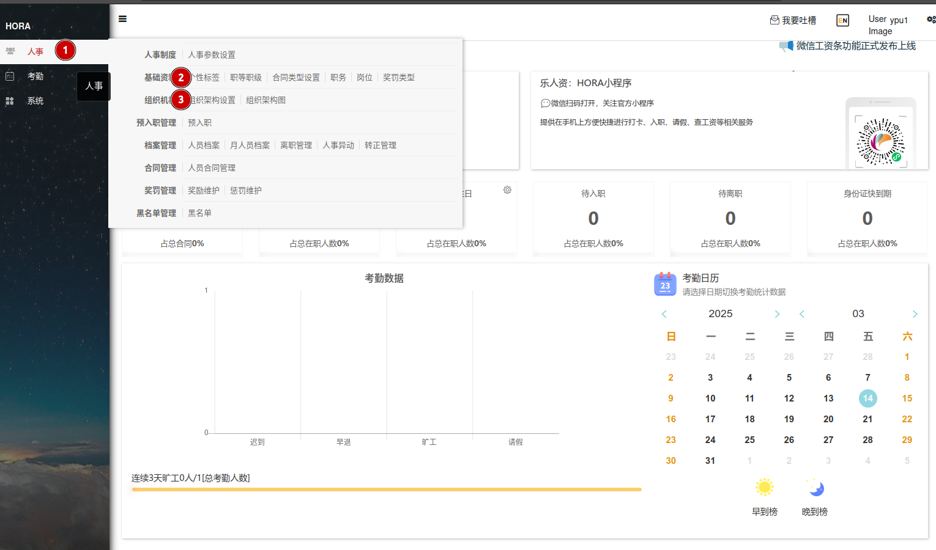Select highlighted date 14 in calendar
The height and width of the screenshot is (550, 936).
867,398
